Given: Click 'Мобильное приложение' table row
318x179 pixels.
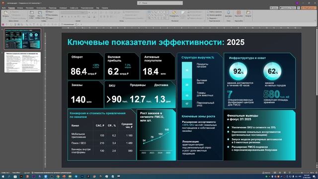Looking at the screenshot, I should click(x=102, y=135).
